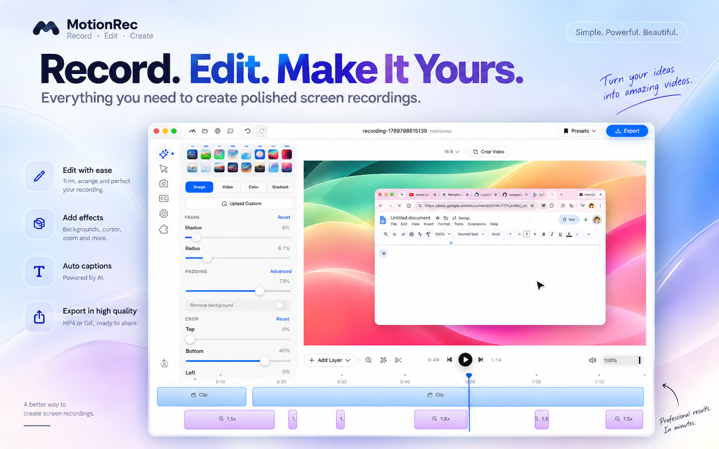
Task: Expand the Presets dropdown
Action: pyautogui.click(x=580, y=131)
